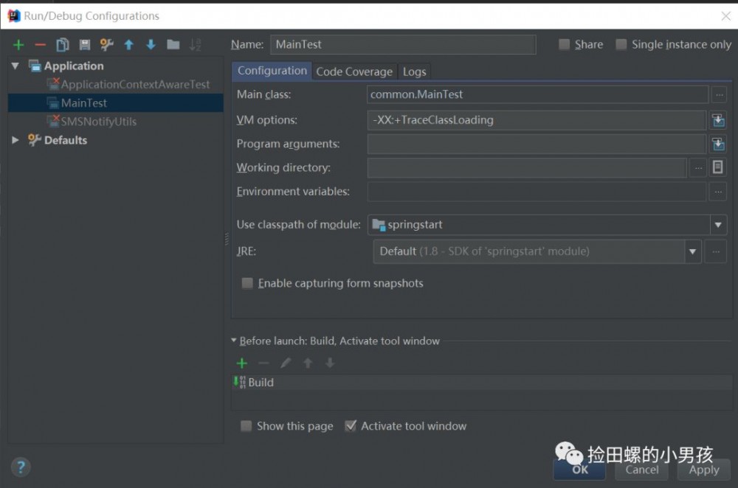
Task: Move before-launch task down
Action: click(x=330, y=363)
